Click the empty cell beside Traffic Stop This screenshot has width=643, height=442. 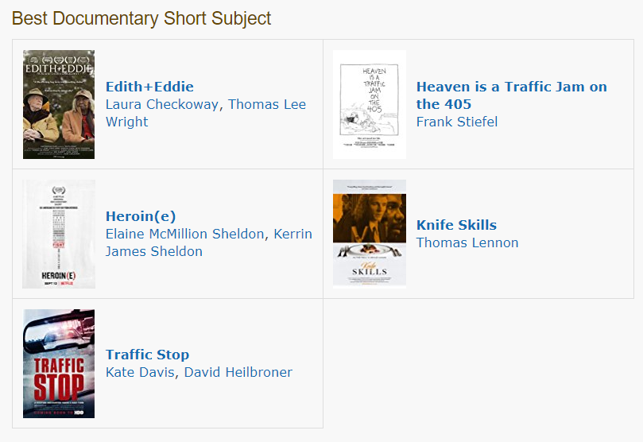[x=478, y=363]
